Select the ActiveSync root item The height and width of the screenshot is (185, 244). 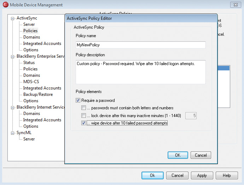click(27, 18)
